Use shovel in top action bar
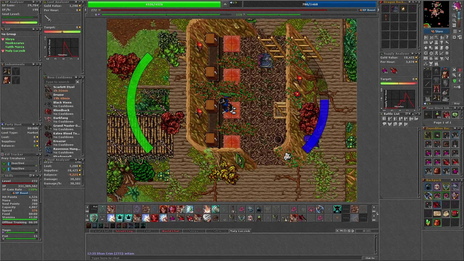464x261 pixels. [x=232, y=209]
